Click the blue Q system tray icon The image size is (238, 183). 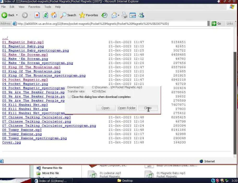pyautogui.click(x=213, y=181)
